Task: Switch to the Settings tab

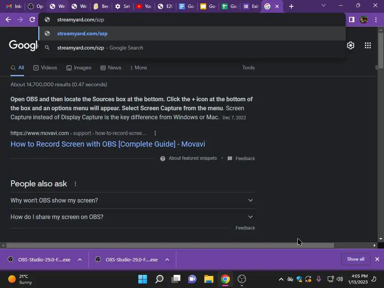Action: point(123,6)
